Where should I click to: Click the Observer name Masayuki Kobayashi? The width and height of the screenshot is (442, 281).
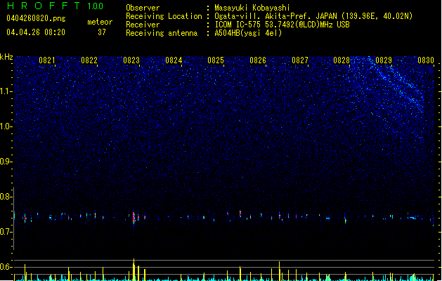(252, 8)
